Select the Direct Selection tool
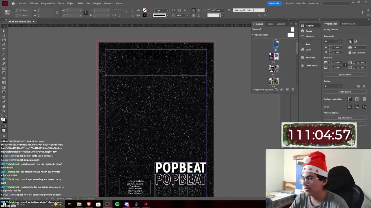Screen dimensions: 371x208 click(4, 31)
